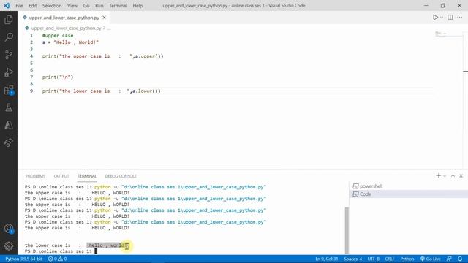Image resolution: width=468 pixels, height=263 pixels.
Task: Open the Edit menu
Action: point(32,6)
